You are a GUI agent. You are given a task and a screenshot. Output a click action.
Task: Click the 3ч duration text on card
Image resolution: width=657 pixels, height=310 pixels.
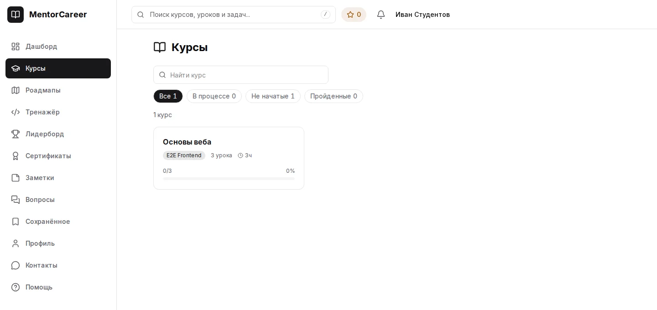click(x=248, y=155)
